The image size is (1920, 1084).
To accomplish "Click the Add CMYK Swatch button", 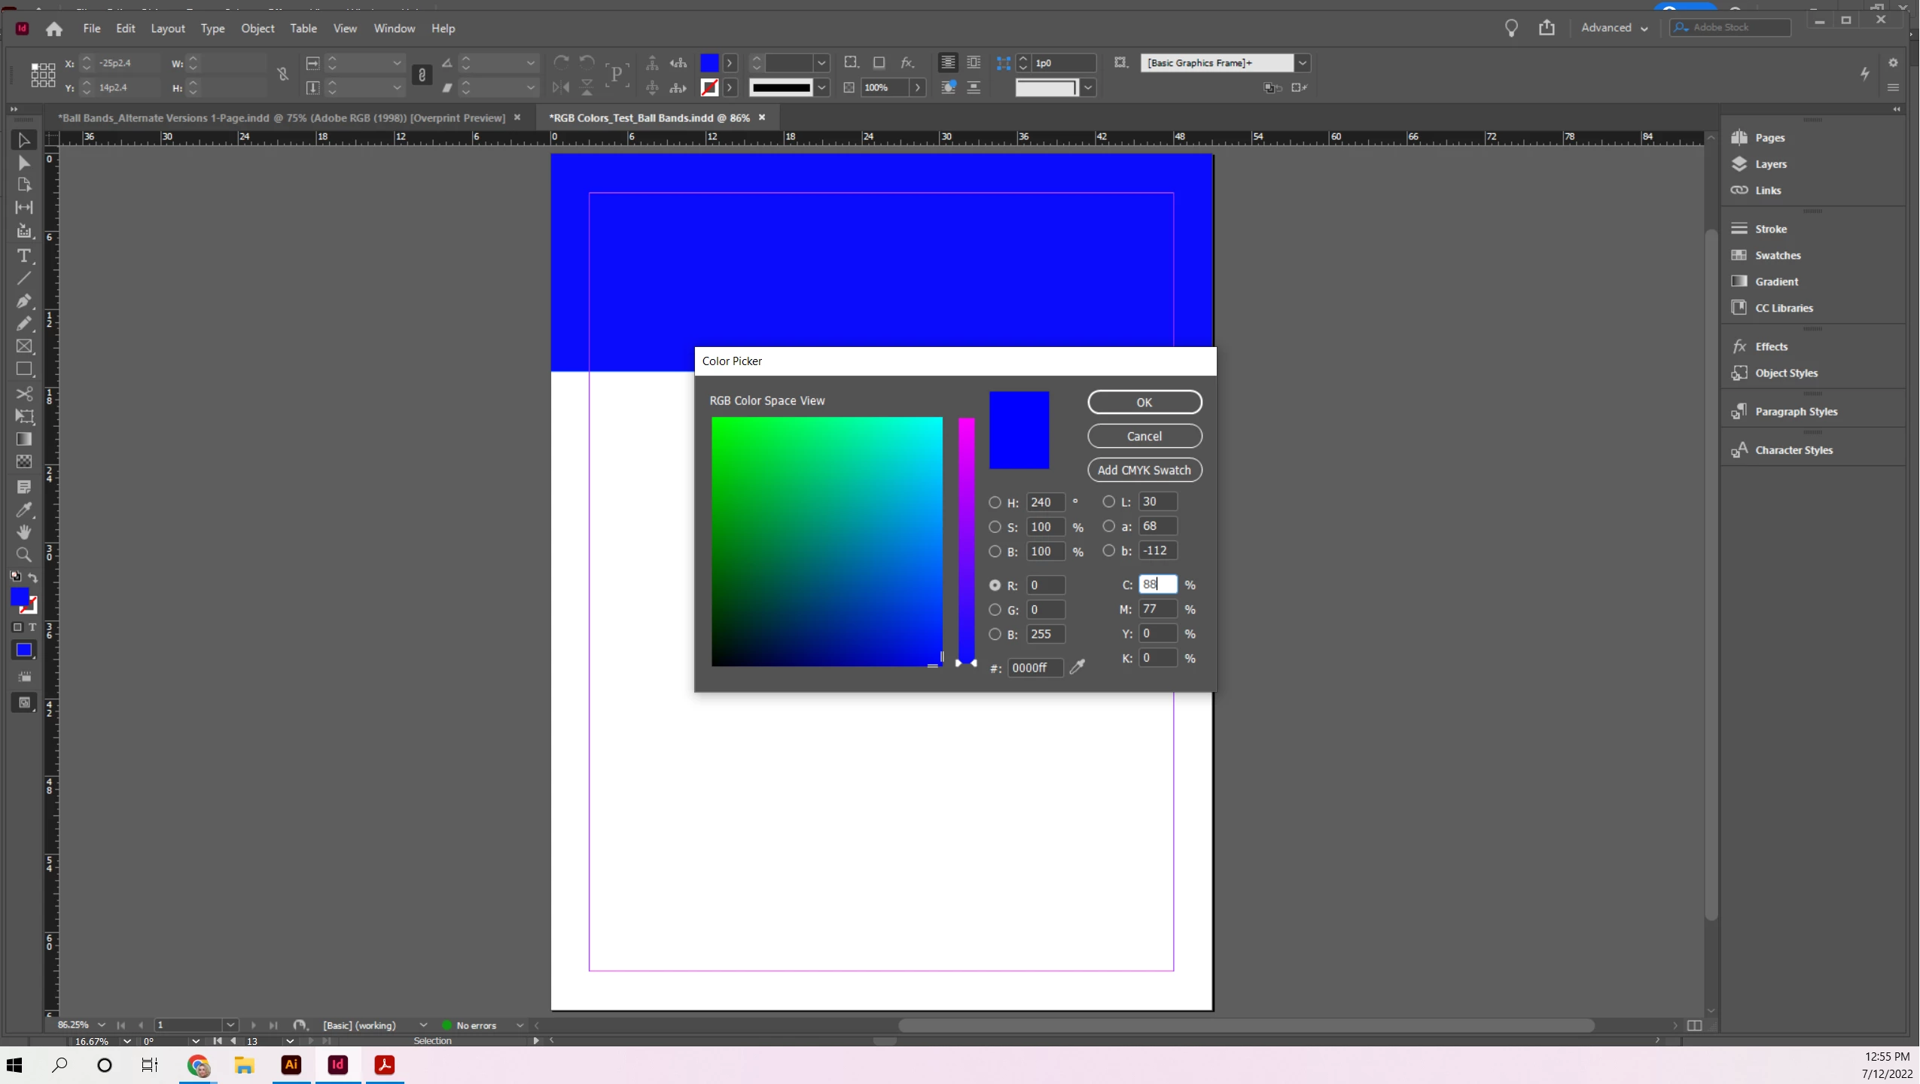I will (x=1144, y=470).
